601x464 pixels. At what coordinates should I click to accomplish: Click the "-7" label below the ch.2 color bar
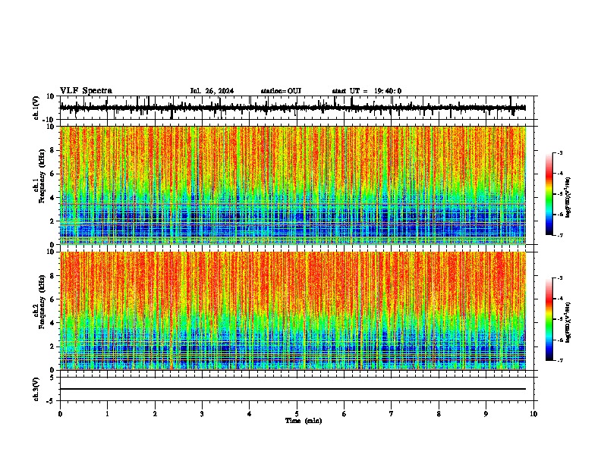(x=560, y=361)
